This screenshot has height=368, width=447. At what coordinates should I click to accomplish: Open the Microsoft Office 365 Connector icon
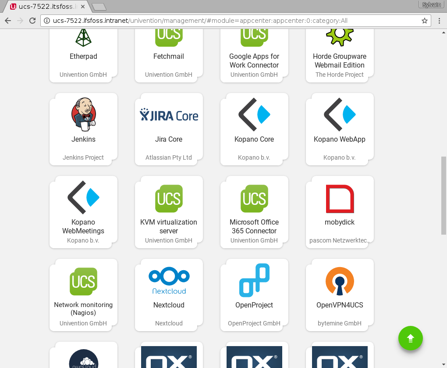point(254,199)
